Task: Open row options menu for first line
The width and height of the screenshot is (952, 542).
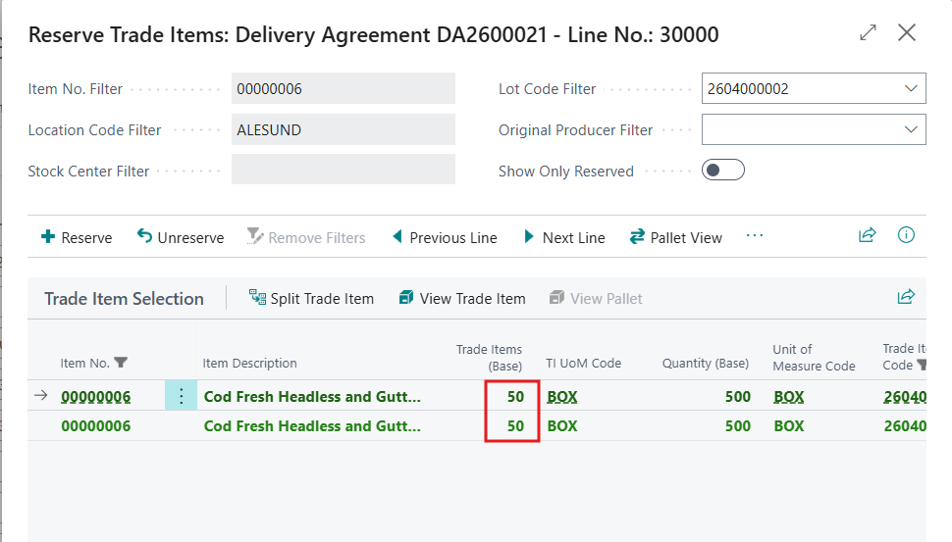Action: click(181, 396)
